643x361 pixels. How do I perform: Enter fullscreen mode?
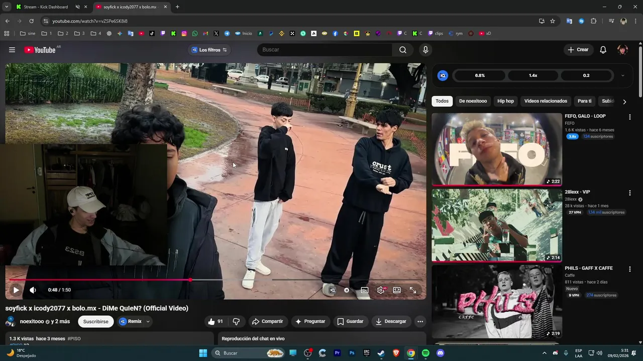coord(413,290)
